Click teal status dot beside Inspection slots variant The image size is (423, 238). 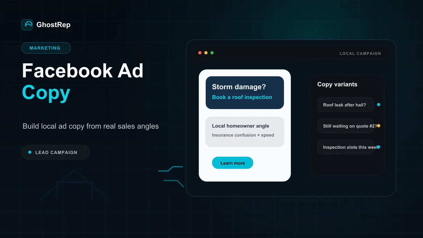click(x=379, y=147)
